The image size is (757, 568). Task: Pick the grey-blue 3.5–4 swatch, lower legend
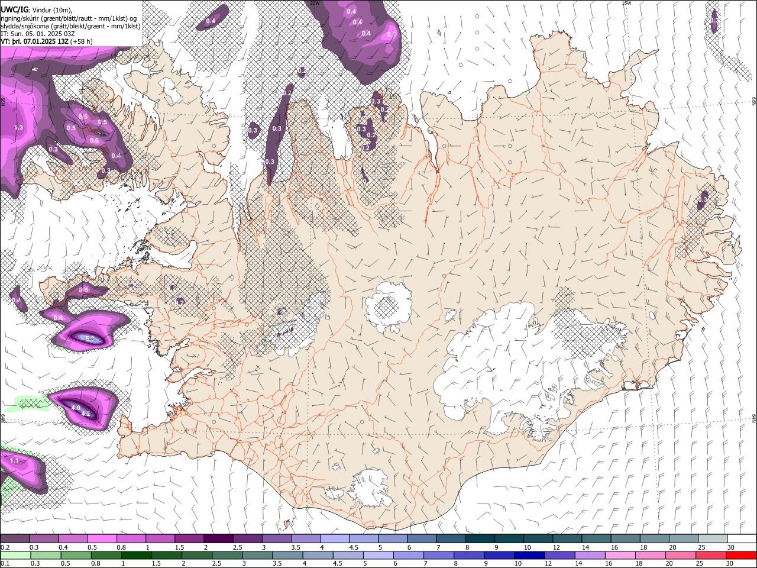coord(287,556)
